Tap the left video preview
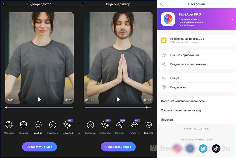This screenshot has height=158, width=236. tap(39, 58)
